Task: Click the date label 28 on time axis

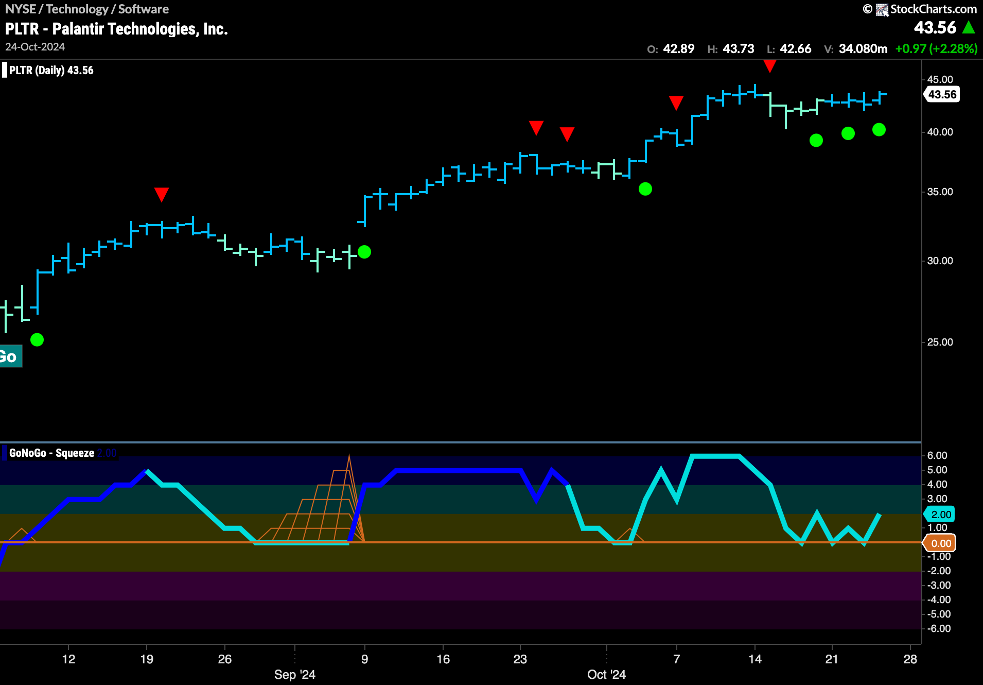Action: 910,659
